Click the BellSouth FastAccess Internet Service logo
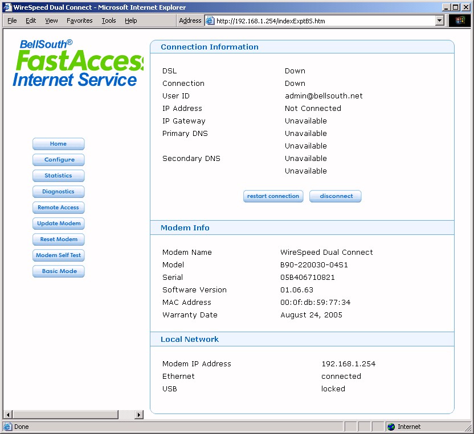 click(x=78, y=63)
